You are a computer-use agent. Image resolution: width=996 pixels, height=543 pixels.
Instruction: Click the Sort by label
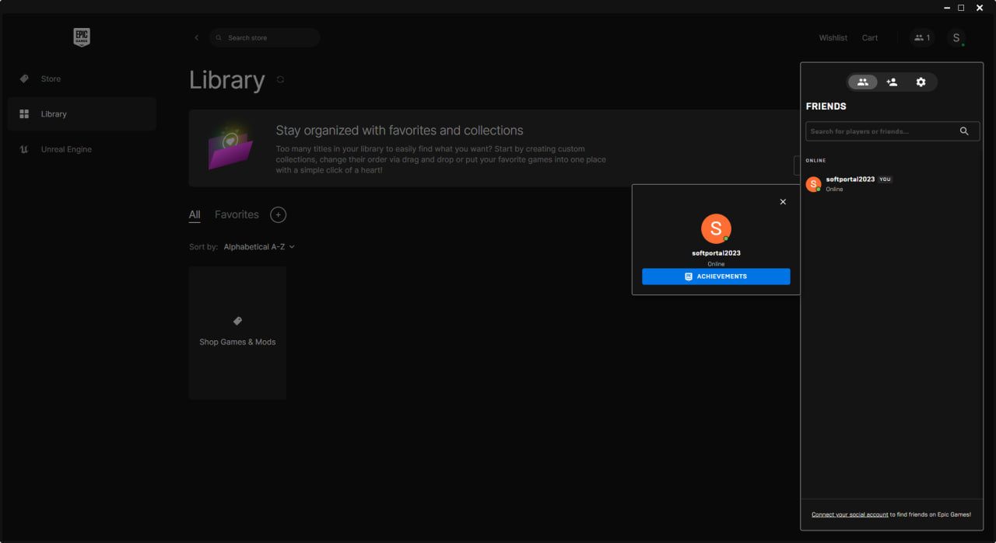(203, 247)
